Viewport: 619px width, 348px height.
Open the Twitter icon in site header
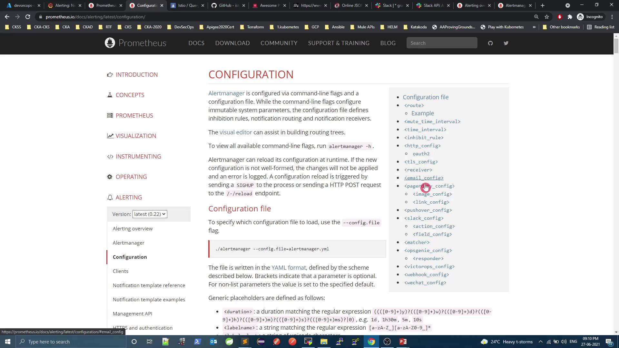(506, 43)
